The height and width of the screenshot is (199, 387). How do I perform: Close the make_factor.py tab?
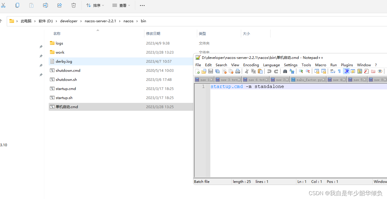(324, 80)
